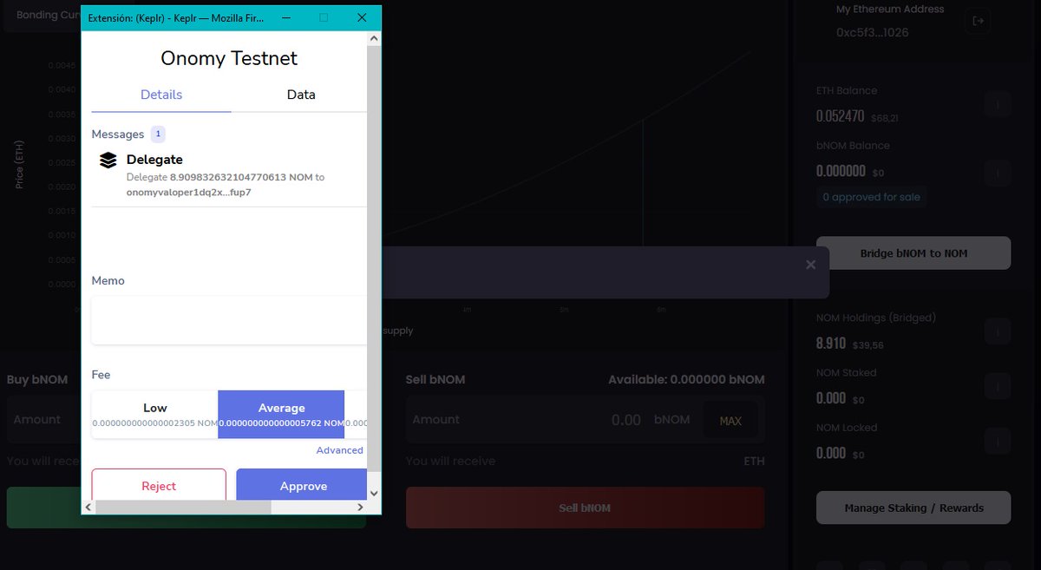Image resolution: width=1041 pixels, height=570 pixels.
Task: Approve the Keplr delegate transaction
Action: (302, 485)
